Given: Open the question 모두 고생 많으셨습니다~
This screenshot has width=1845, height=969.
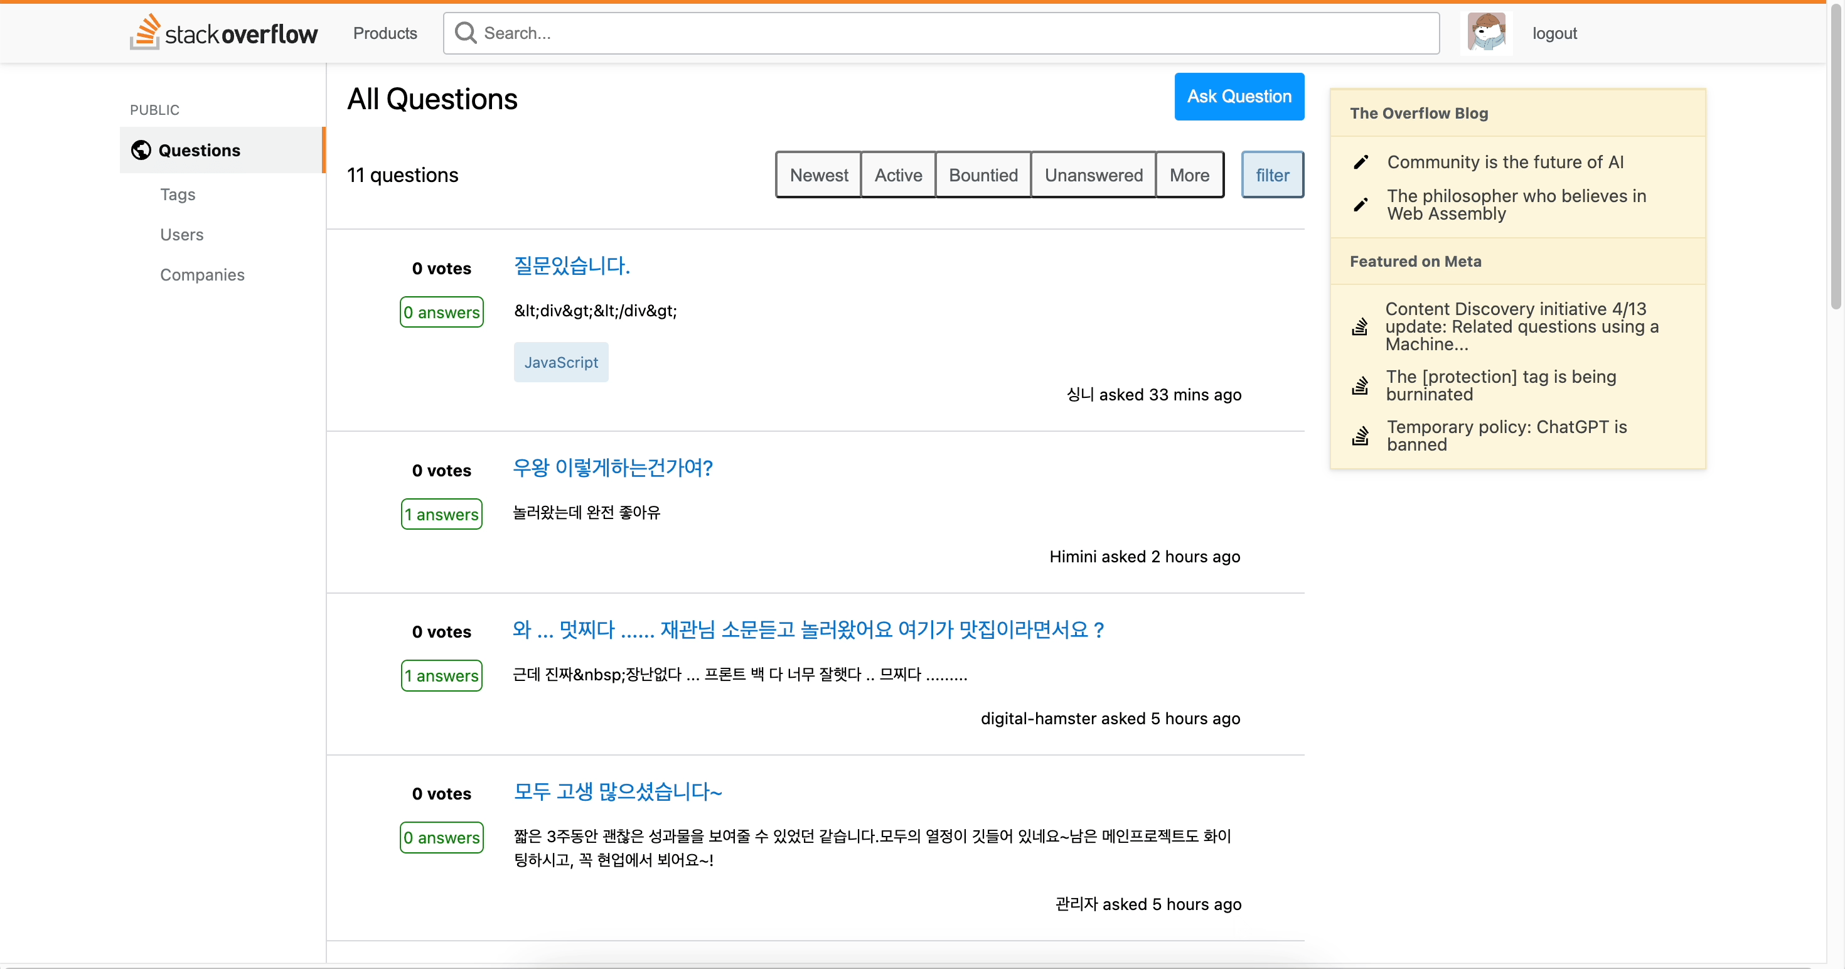Looking at the screenshot, I should [618, 791].
